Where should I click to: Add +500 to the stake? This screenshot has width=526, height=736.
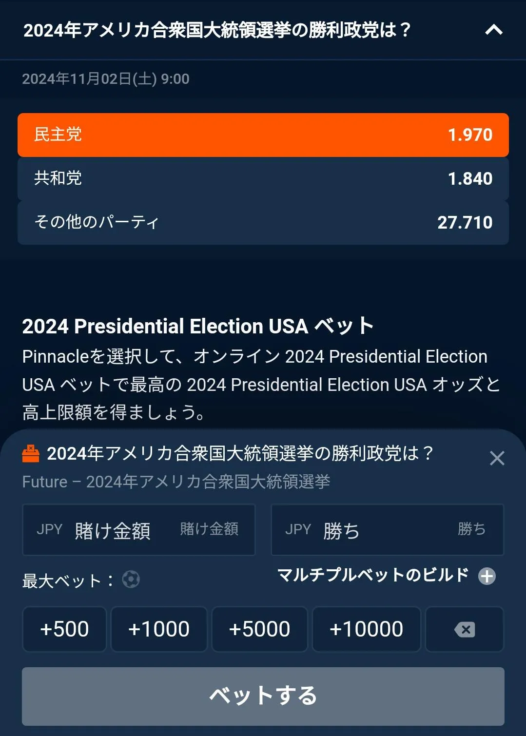(64, 629)
